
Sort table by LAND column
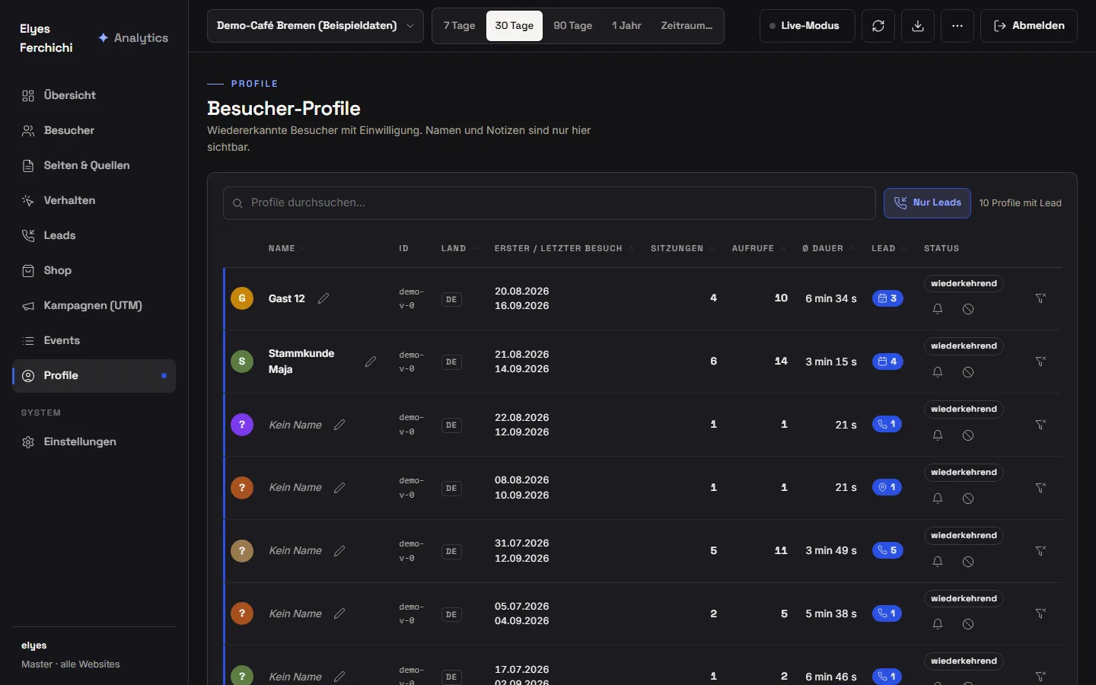[x=459, y=249]
